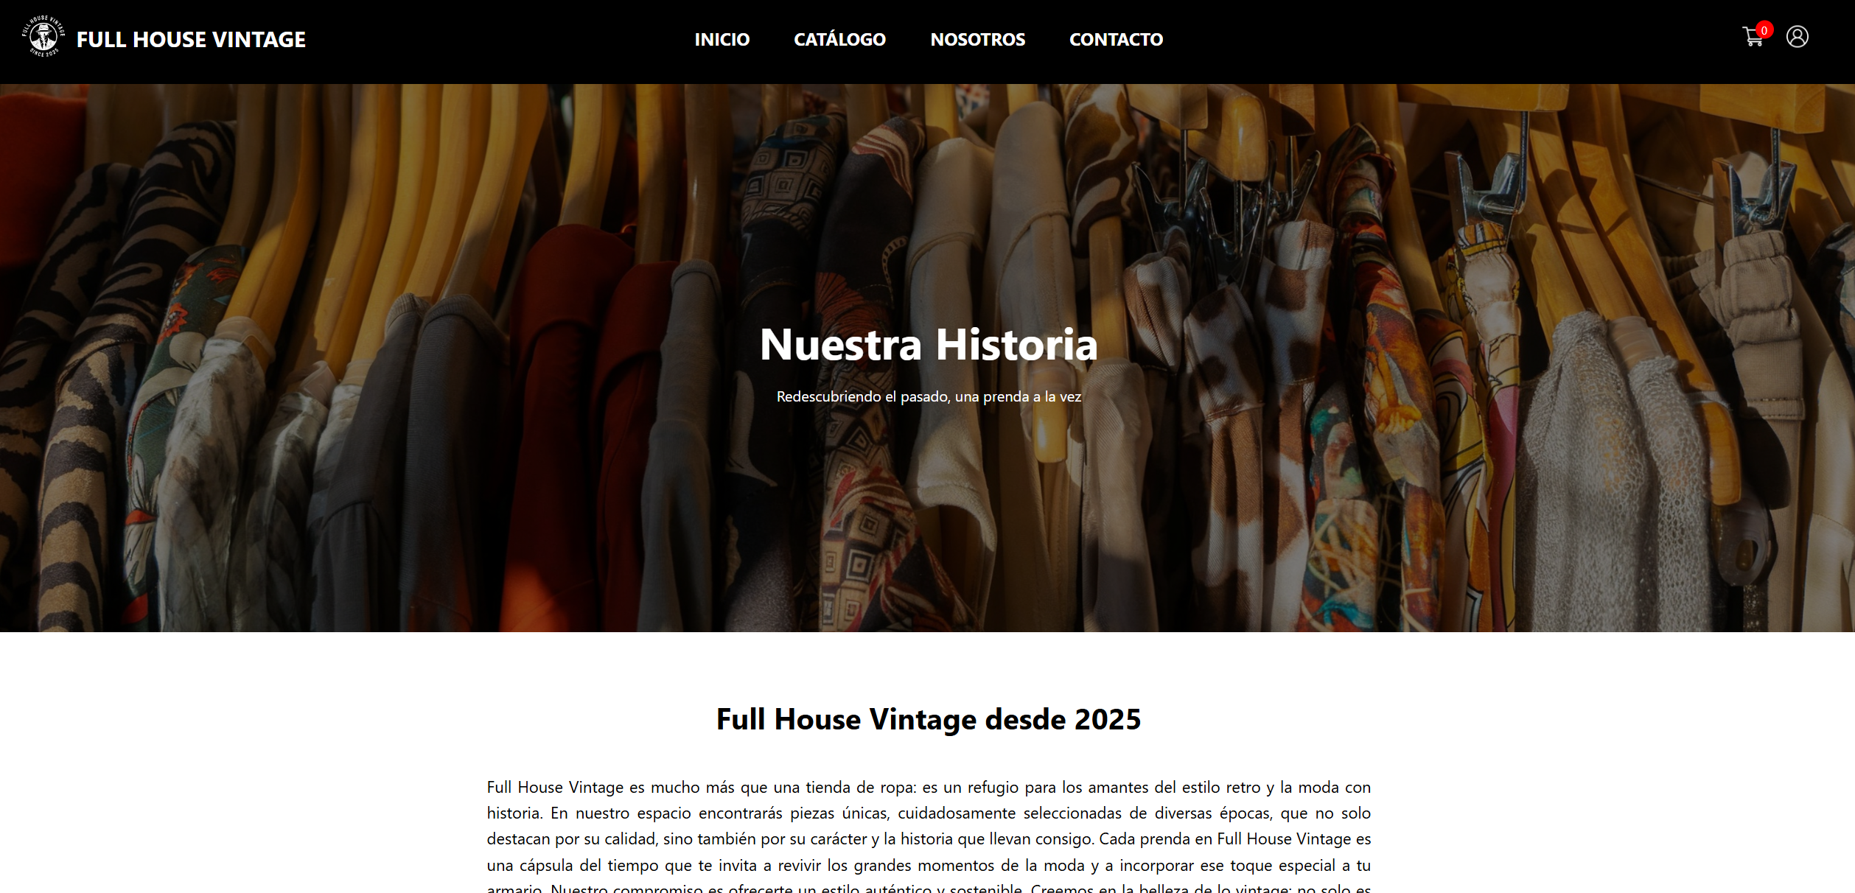Click the Full House Vintage round logo
Viewport: 1855px width, 893px height.
pyautogui.click(x=43, y=36)
